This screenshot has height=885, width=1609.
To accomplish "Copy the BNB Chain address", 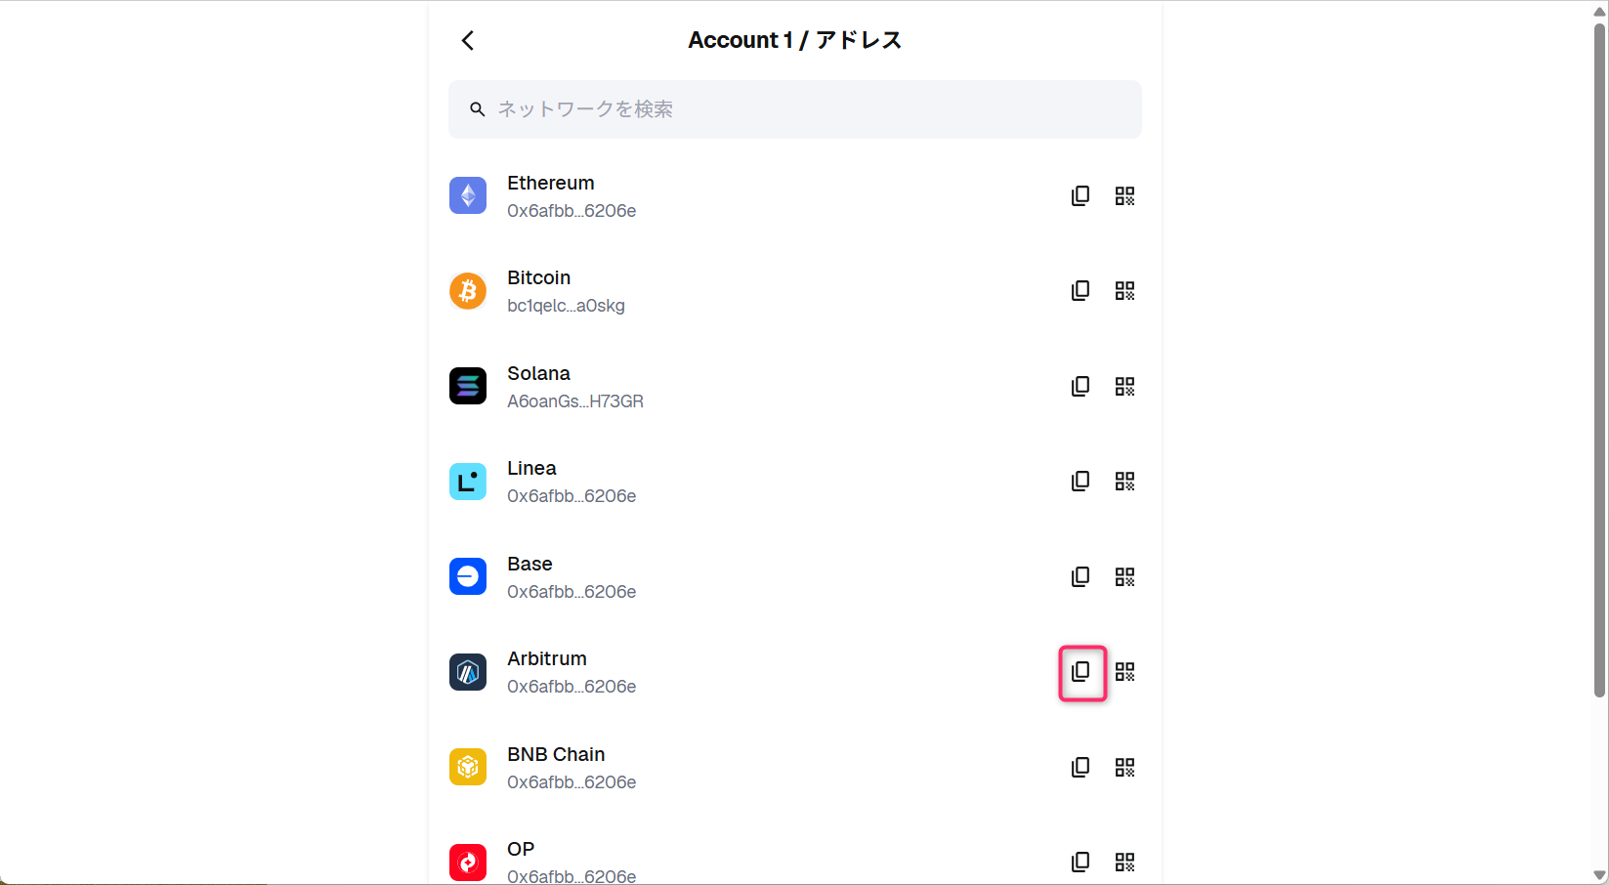I will pyautogui.click(x=1080, y=768).
